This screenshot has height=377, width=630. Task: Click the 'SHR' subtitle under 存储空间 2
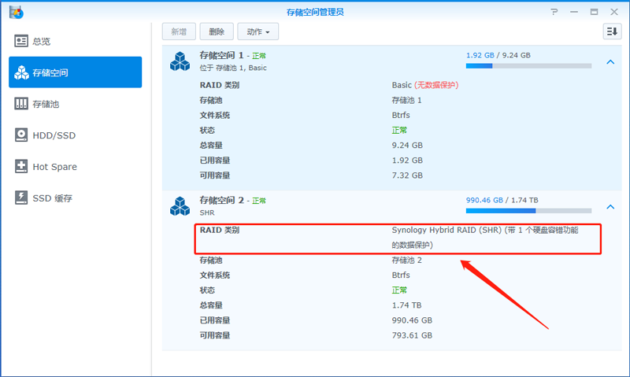click(207, 213)
